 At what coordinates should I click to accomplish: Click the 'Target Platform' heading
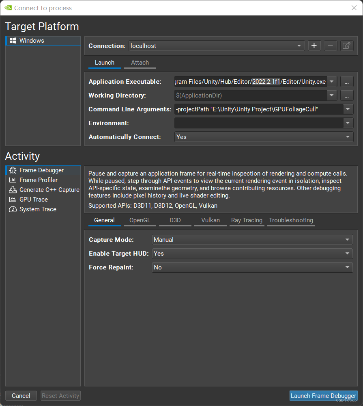[x=42, y=26]
